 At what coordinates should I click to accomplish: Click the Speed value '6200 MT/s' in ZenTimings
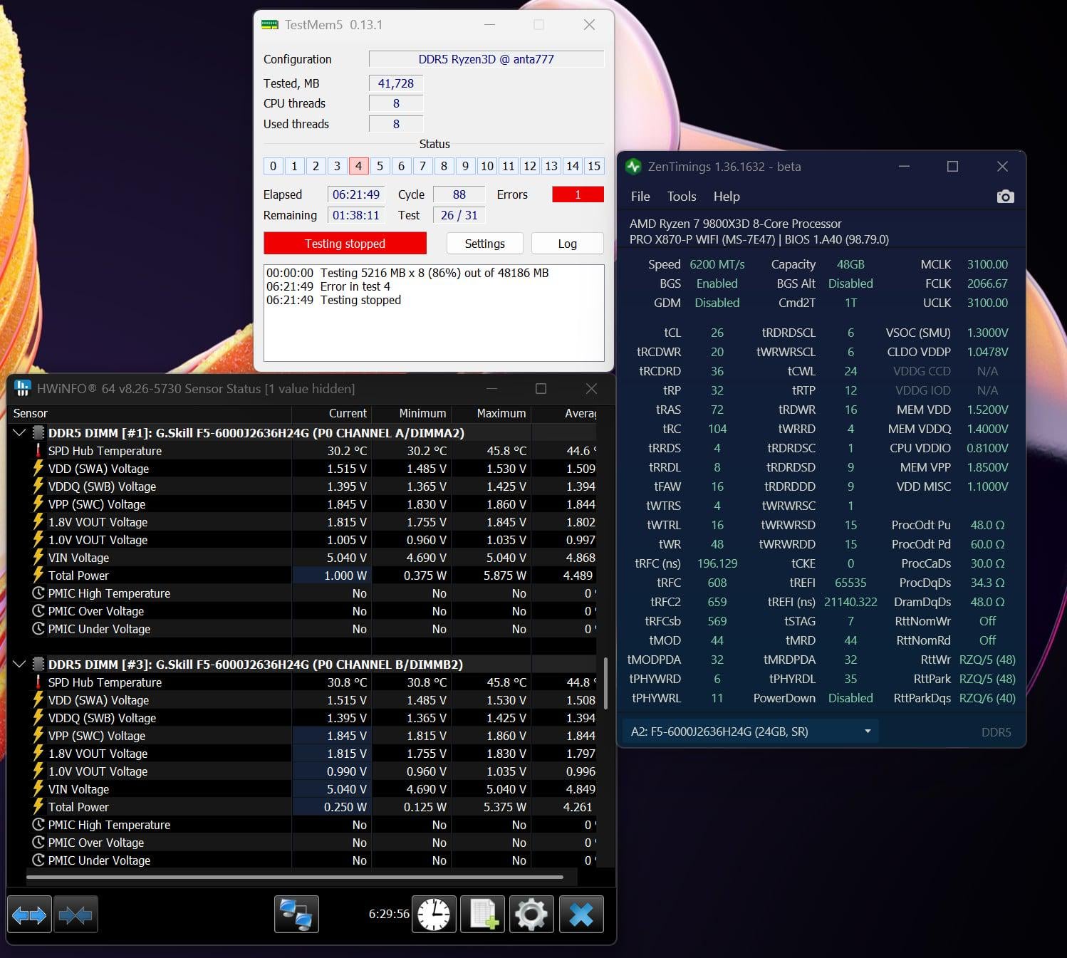coord(717,264)
